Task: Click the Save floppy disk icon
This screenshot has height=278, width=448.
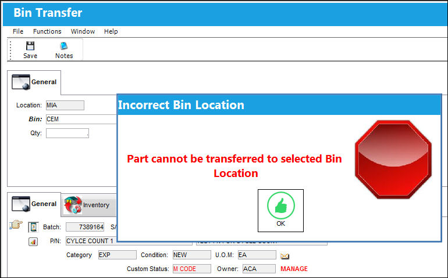Action: 30,46
